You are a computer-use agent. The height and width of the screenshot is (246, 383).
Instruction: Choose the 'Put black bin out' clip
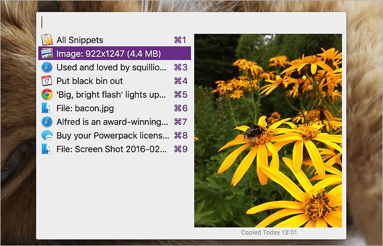[x=114, y=81]
